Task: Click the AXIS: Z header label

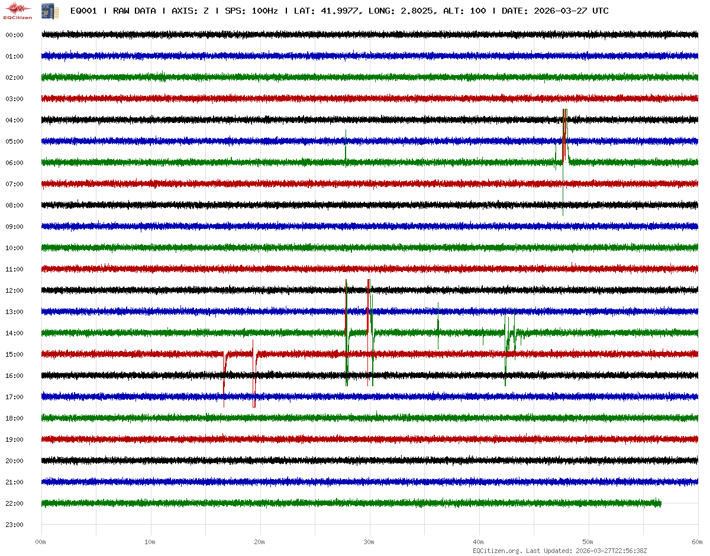Action: tap(190, 11)
